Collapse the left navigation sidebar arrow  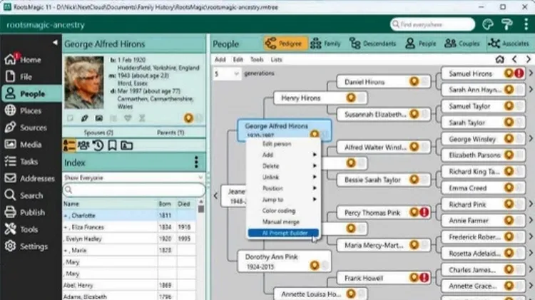coord(56,44)
